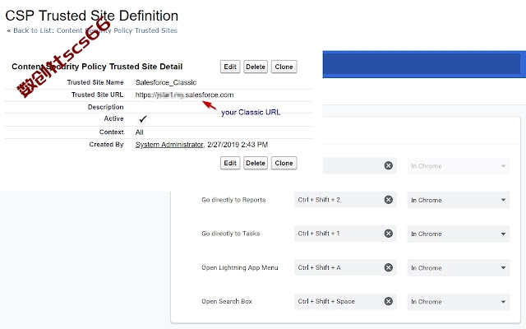Click the bottom Delete button

256,163
